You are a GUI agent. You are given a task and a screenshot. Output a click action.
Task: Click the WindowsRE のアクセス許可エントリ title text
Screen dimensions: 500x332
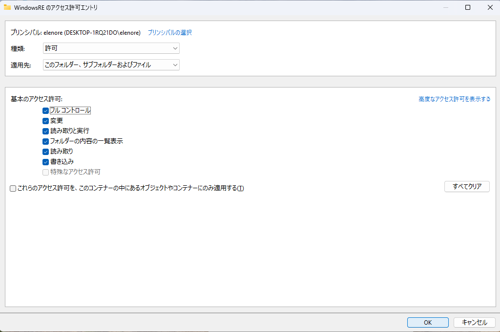click(x=57, y=7)
